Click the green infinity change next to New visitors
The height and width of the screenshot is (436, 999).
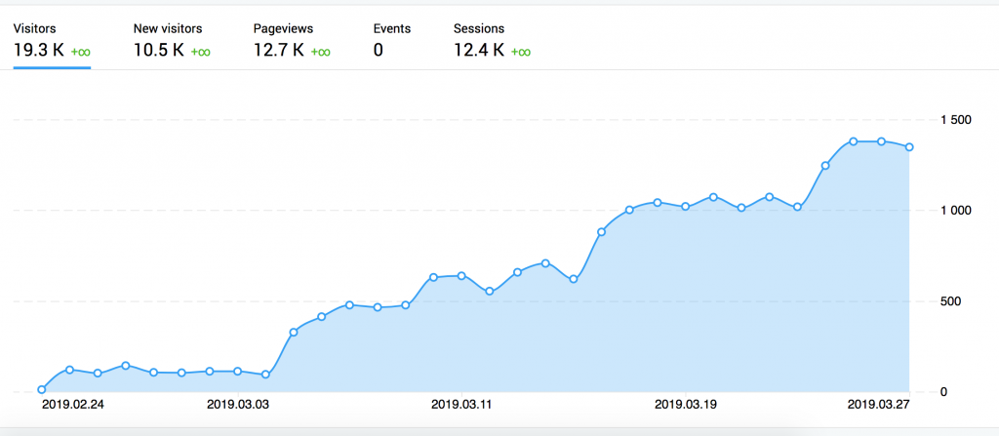point(201,52)
